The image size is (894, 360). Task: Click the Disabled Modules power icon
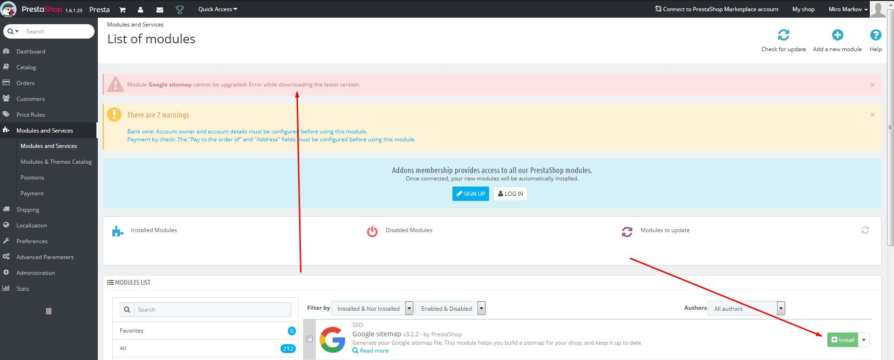point(372,231)
